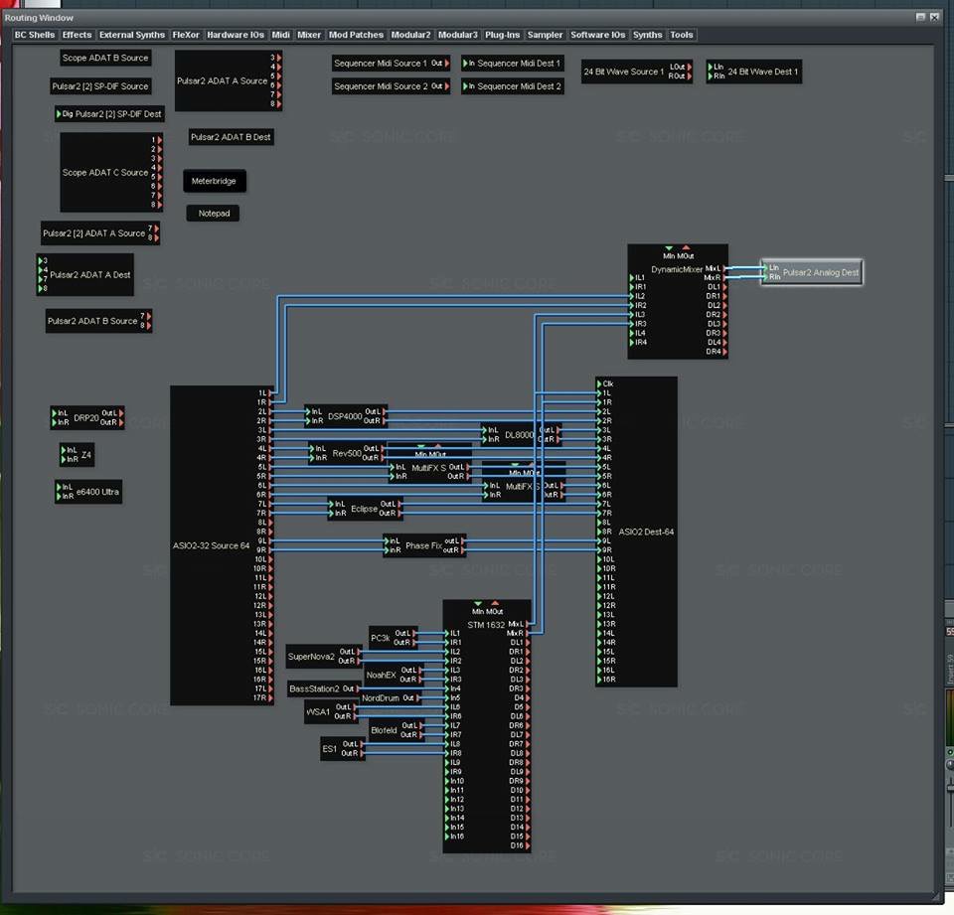
Task: Click IR4 input port of DynamicMixer
Action: coord(632,343)
